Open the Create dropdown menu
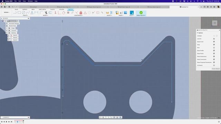 coord(25,15)
